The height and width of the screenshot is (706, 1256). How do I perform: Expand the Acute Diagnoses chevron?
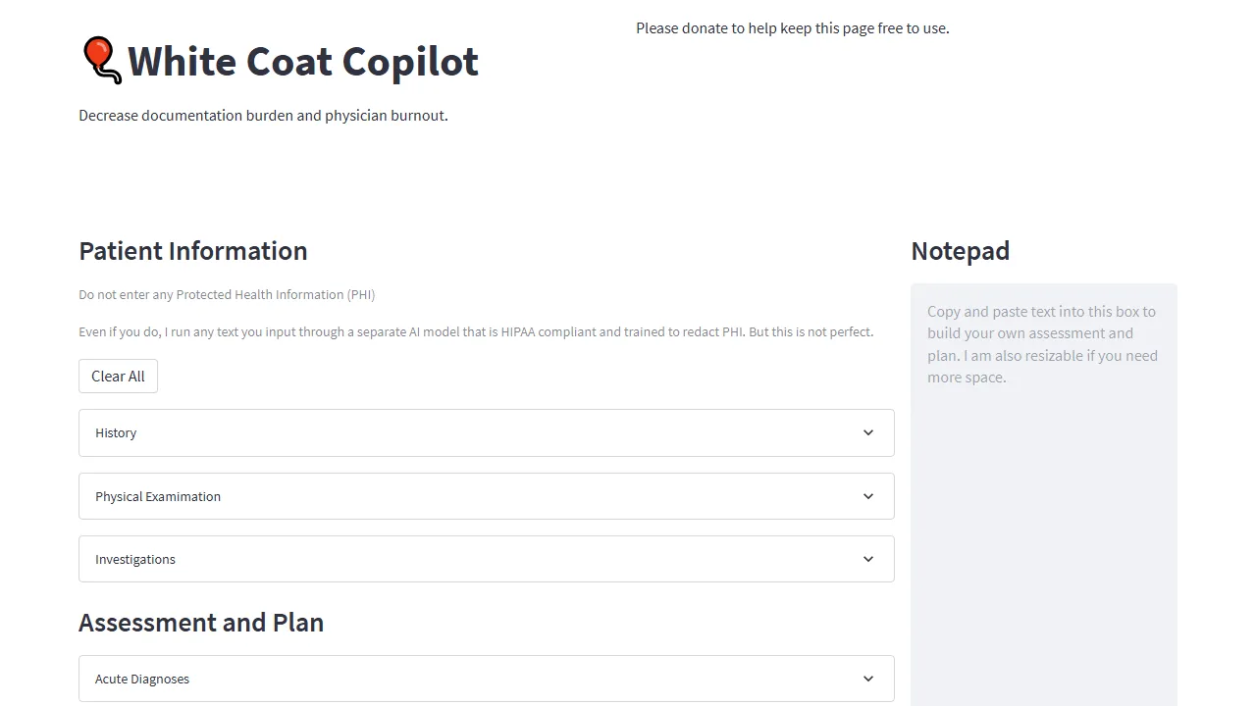click(x=867, y=679)
